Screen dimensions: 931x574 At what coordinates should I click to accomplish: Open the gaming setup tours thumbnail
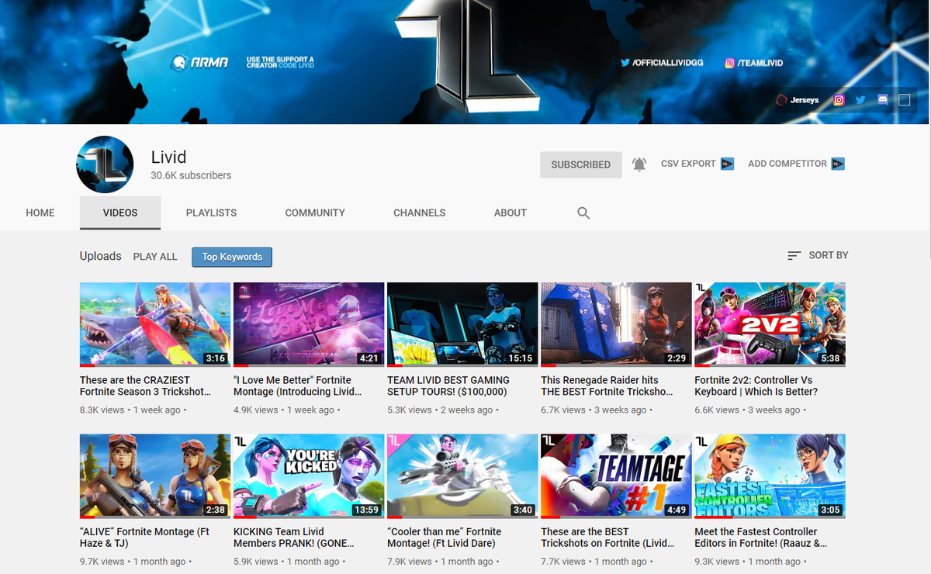click(462, 324)
